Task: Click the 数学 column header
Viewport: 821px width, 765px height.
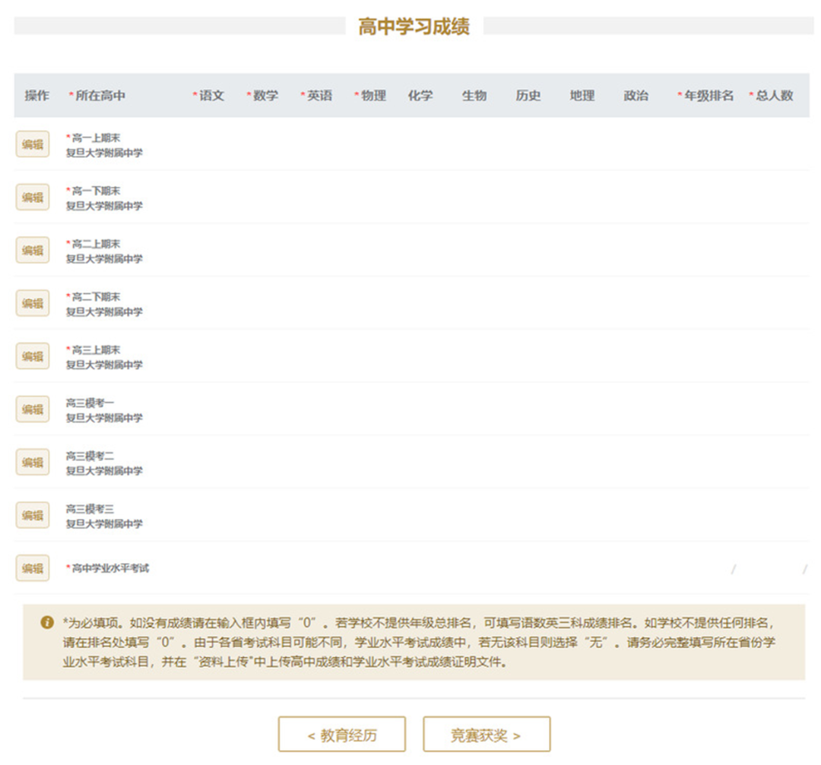Action: click(265, 96)
